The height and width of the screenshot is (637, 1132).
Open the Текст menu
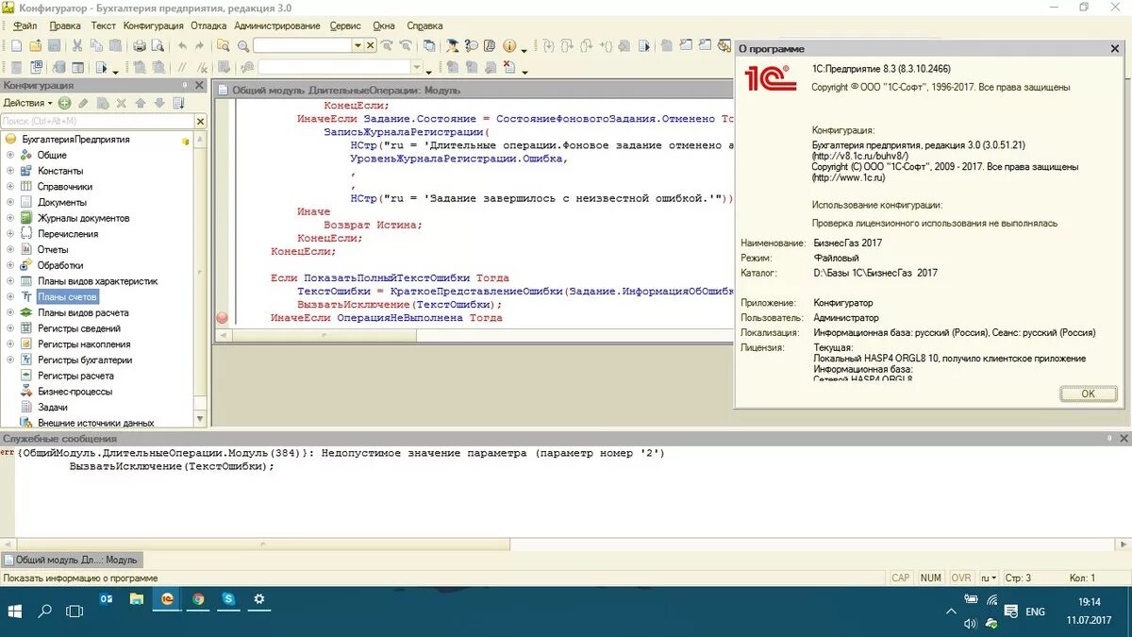103,25
